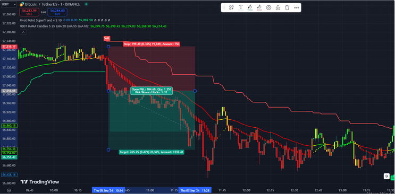395x194 pixels.
Task: Open stop zone fill color (red underline)
Action: [259, 7]
